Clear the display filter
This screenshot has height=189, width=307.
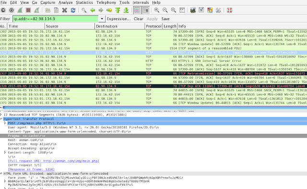[x=139, y=19]
